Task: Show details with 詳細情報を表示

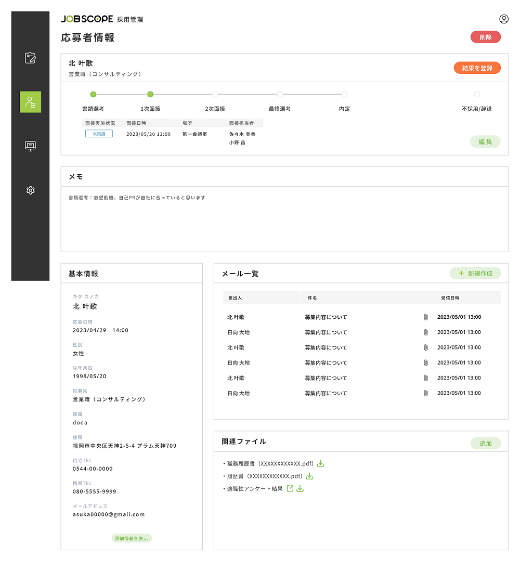Action: click(132, 538)
